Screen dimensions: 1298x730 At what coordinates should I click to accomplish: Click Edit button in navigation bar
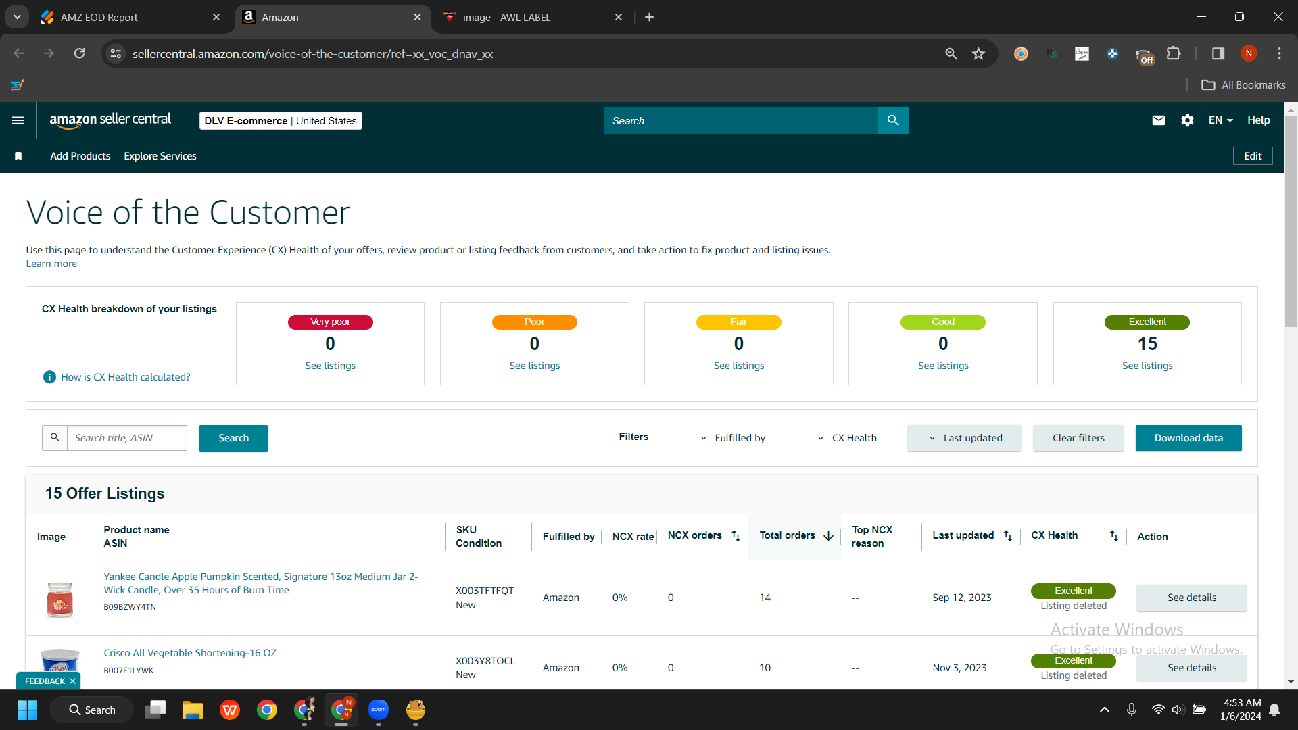click(x=1253, y=156)
